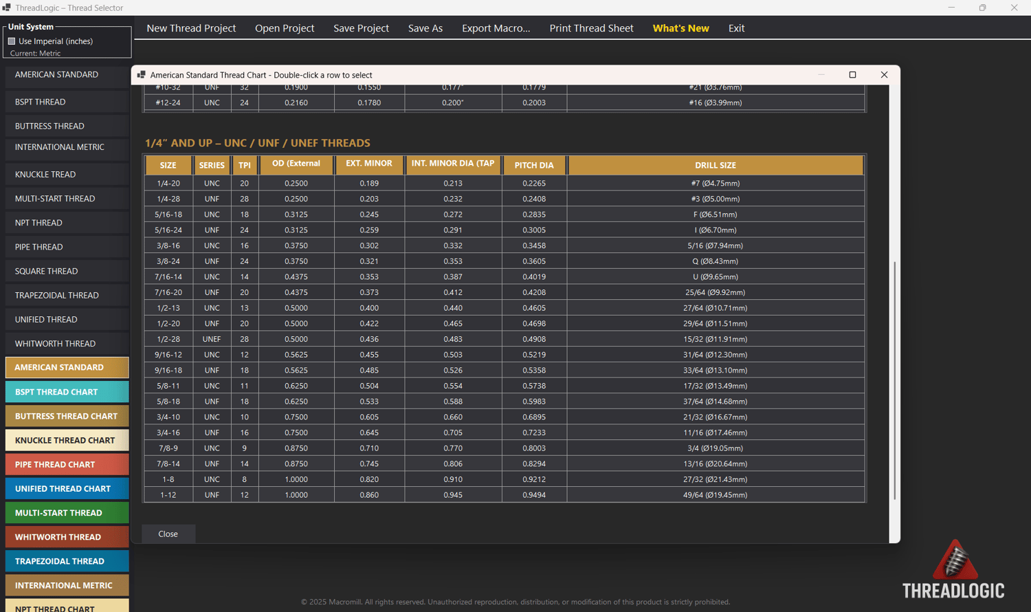Click the tan INTERNATIONAL METRIC button

click(67, 585)
